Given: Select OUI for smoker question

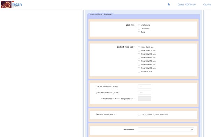Looking at the screenshot, I should tap(139, 115).
